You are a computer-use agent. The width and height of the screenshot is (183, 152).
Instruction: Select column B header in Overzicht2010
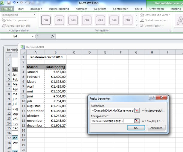tap(56, 52)
